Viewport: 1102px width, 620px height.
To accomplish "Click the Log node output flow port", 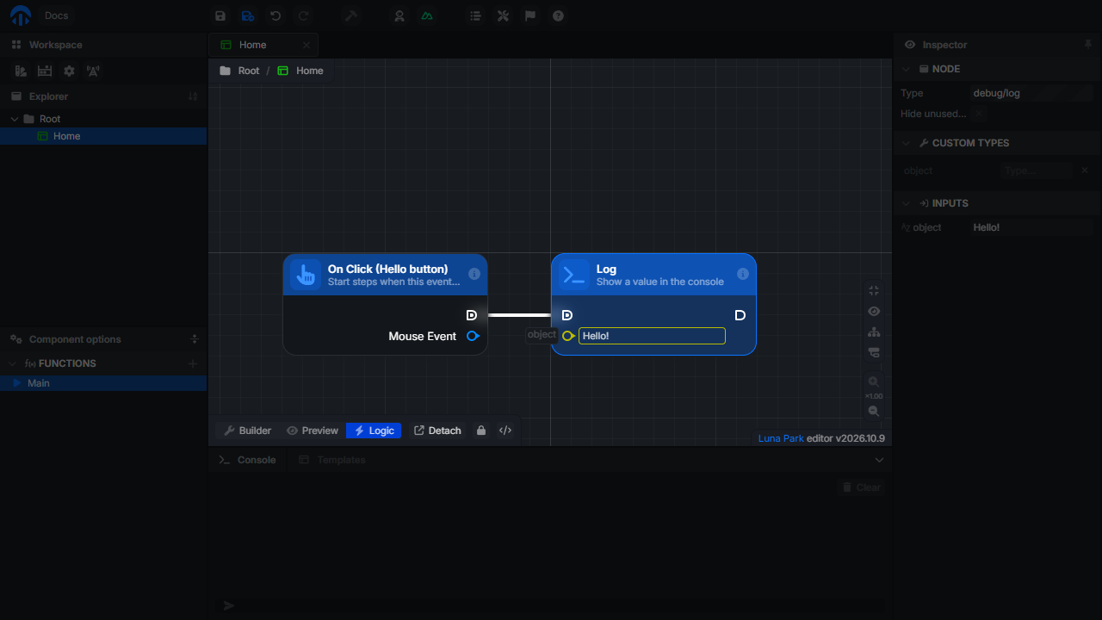I will (740, 315).
